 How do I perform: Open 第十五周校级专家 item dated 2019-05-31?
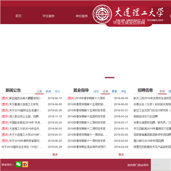(88, 110)
